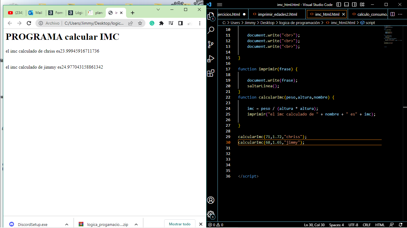
Task: Open the Run and Debug view
Action: coord(211,59)
